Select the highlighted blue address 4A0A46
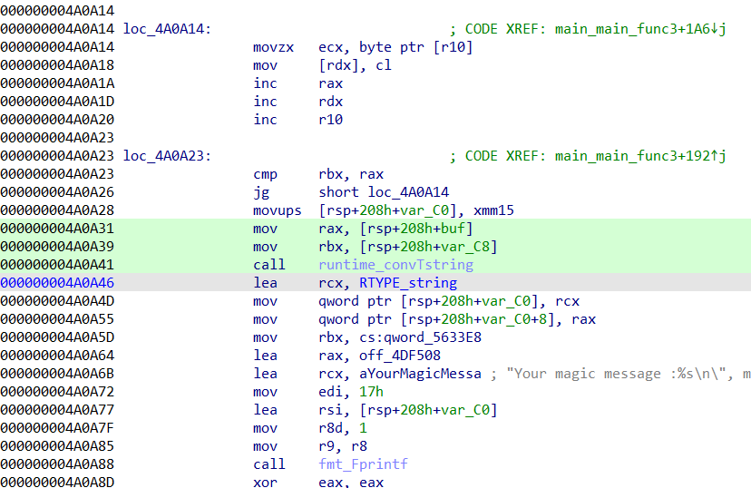The image size is (751, 488). pyautogui.click(x=57, y=283)
